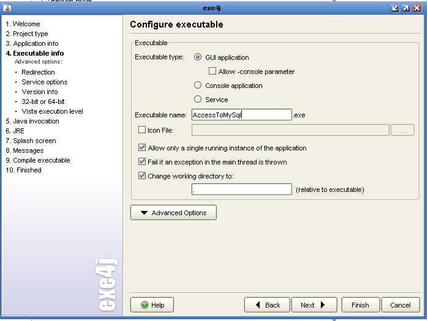
Task: Select Console application executable type
Action: 198,85
